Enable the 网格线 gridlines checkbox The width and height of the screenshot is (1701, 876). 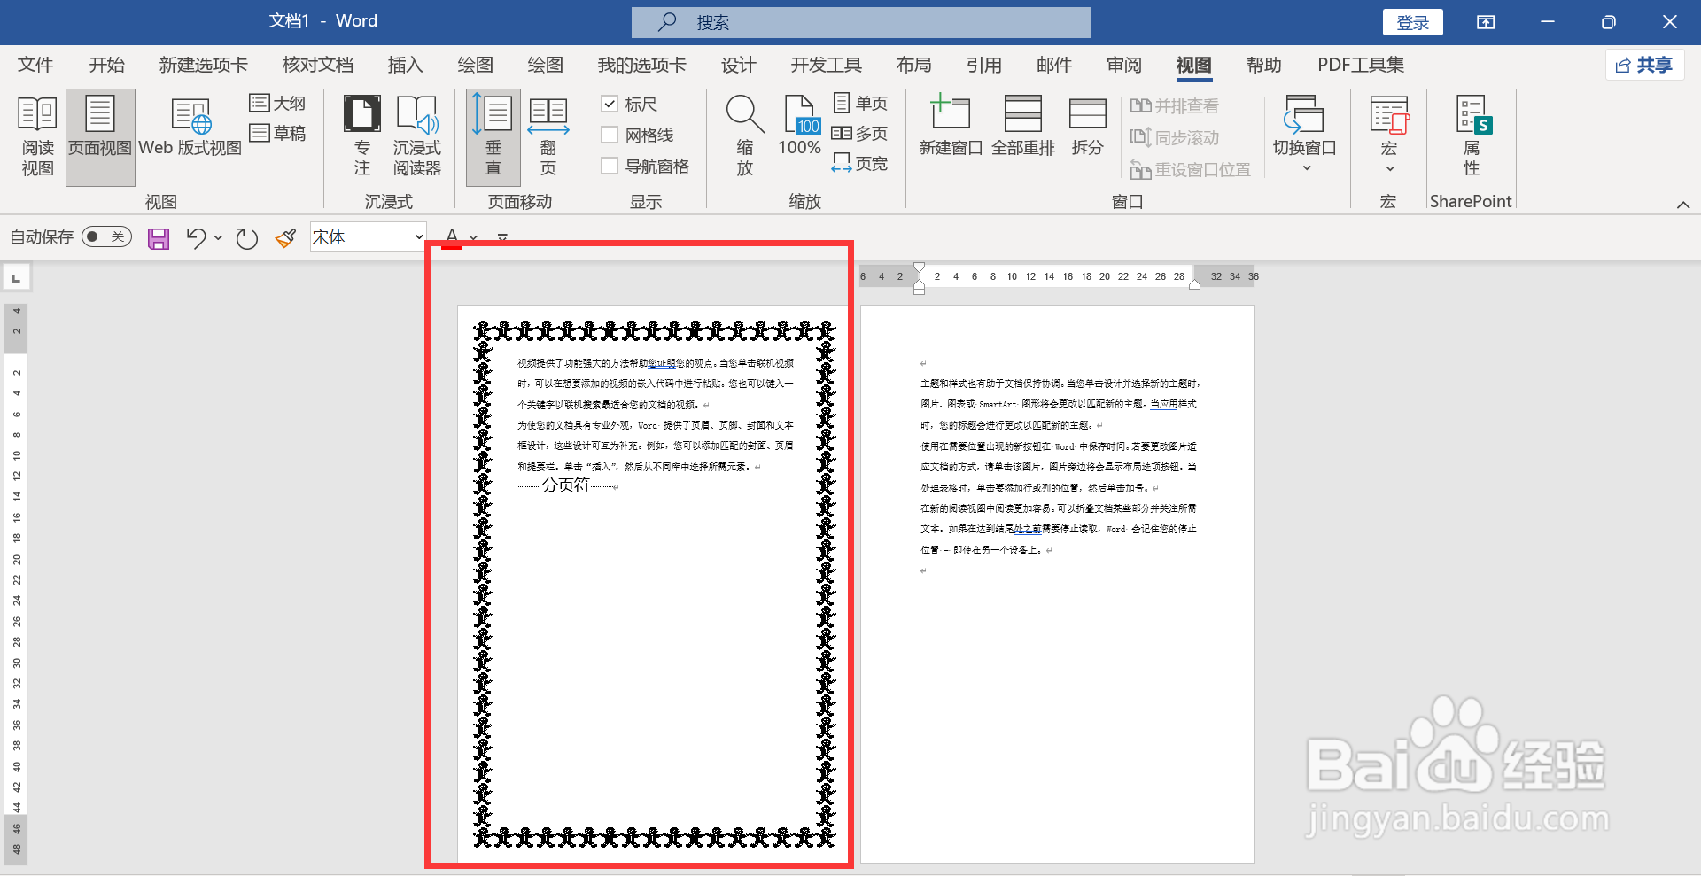click(610, 135)
